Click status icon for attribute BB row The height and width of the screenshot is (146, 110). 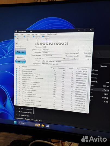coord(17,89)
